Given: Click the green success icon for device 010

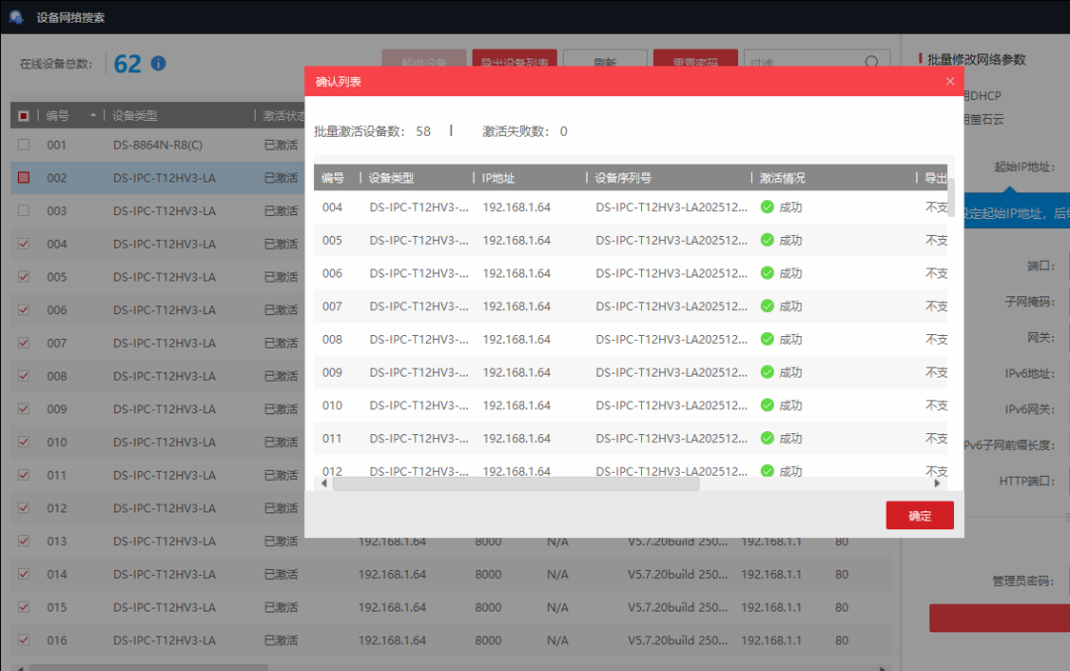Looking at the screenshot, I should [x=767, y=405].
